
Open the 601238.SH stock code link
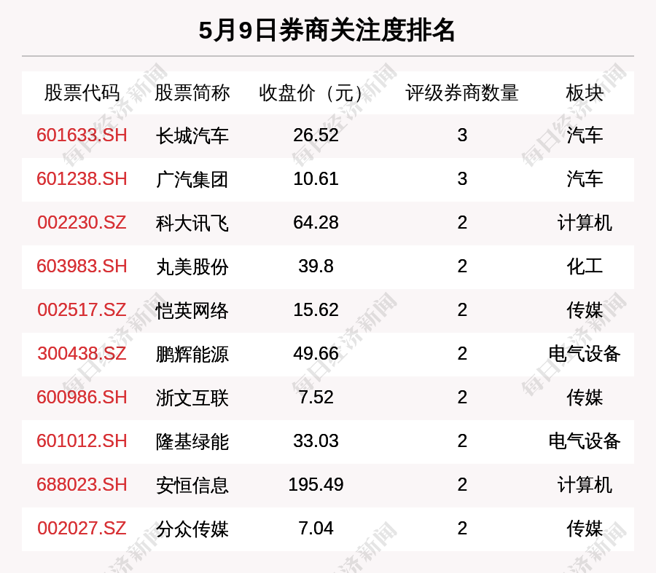(82, 179)
